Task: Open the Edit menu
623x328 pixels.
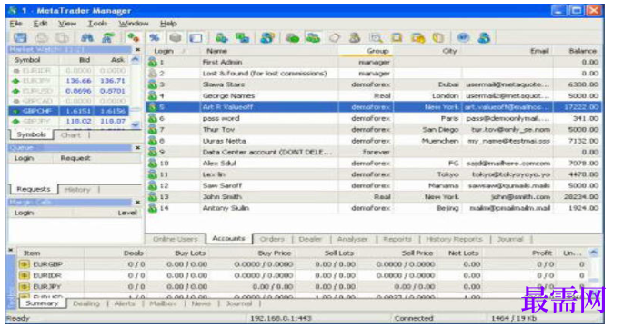Action: click(40, 24)
